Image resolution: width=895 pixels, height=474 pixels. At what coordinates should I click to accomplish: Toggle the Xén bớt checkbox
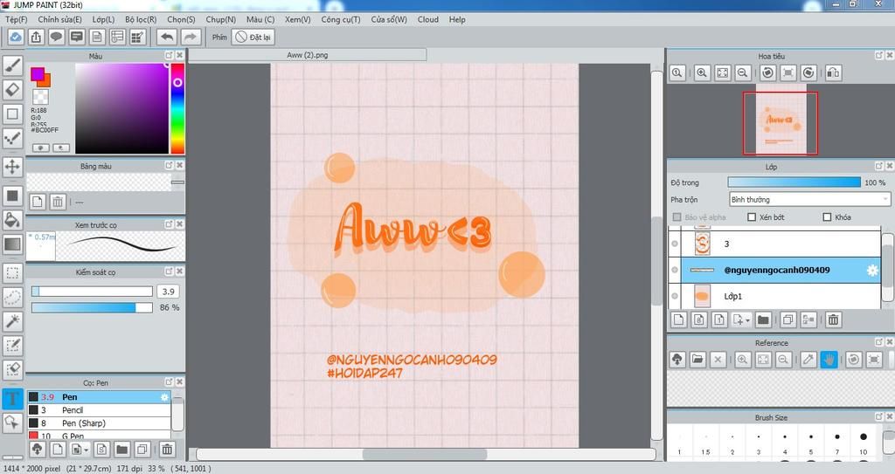tap(752, 217)
